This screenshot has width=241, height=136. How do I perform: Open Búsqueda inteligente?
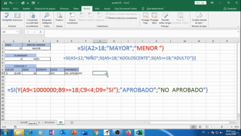[47, 18]
